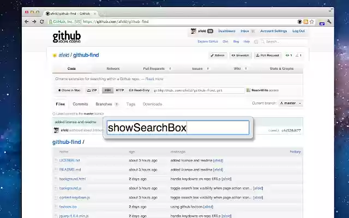This screenshot has width=349, height=218.
Task: Select the Files subtab
Action: point(61,104)
